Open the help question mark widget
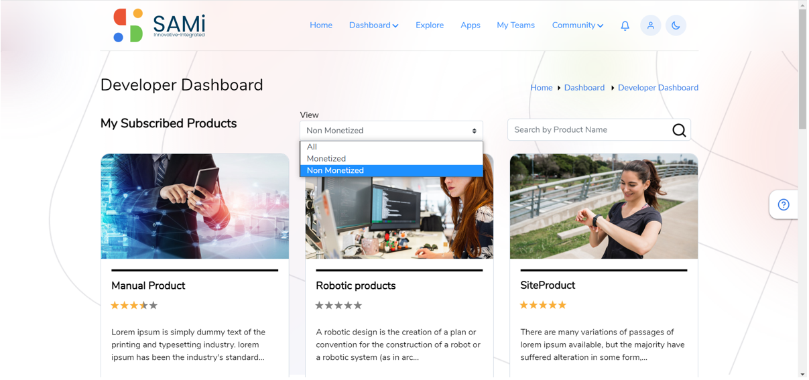Viewport: 809px width, 380px height. click(x=784, y=205)
